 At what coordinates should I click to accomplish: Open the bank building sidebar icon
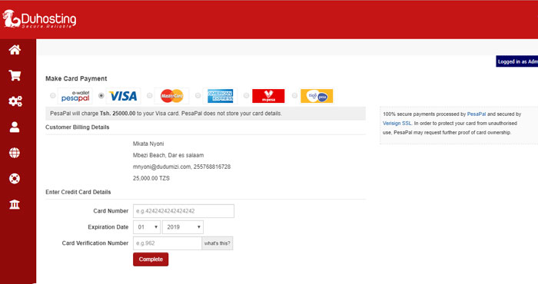pos(15,204)
